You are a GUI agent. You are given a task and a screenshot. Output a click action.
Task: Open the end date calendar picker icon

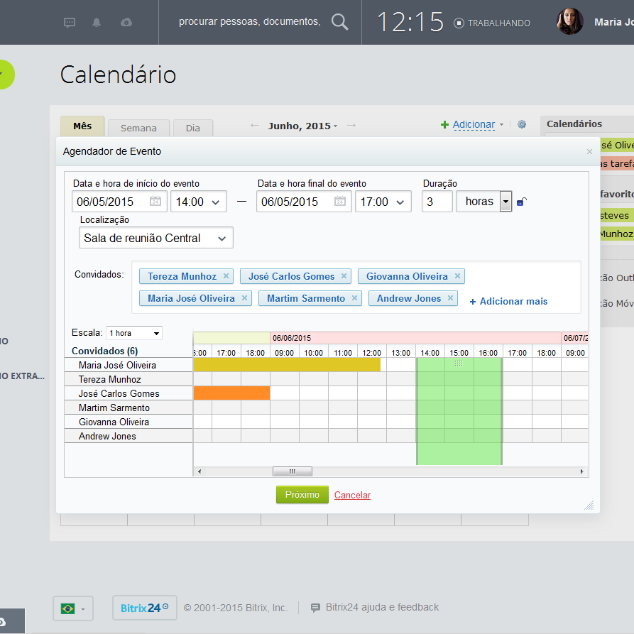tap(340, 202)
